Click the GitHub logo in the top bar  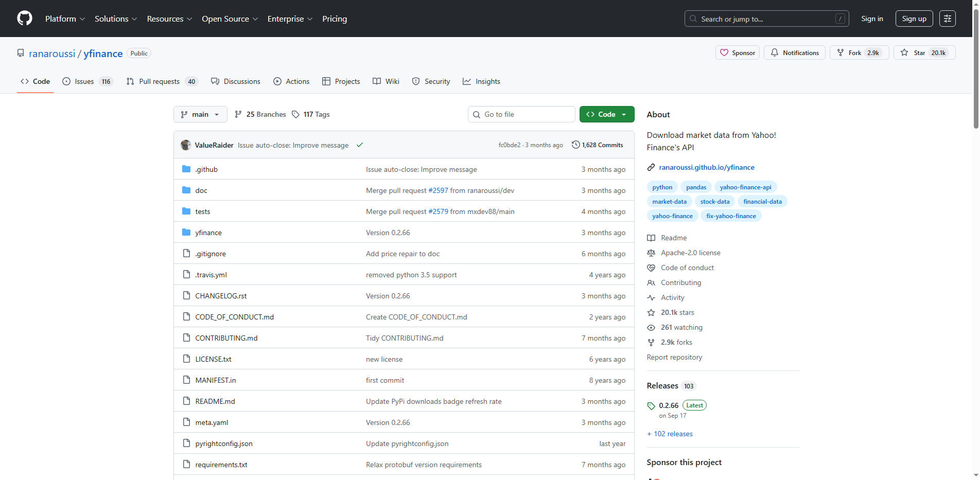coord(24,18)
